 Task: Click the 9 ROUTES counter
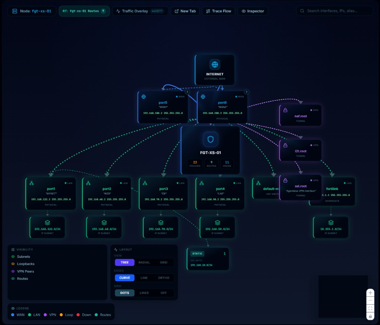point(211,164)
